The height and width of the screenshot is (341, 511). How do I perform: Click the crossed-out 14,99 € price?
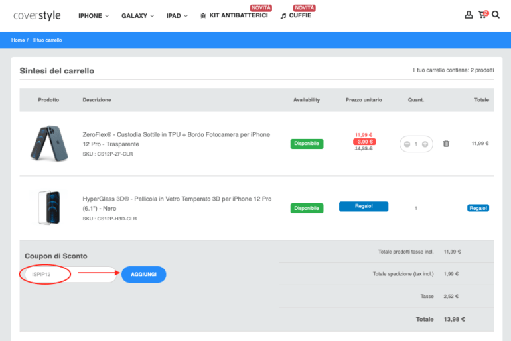[364, 148]
